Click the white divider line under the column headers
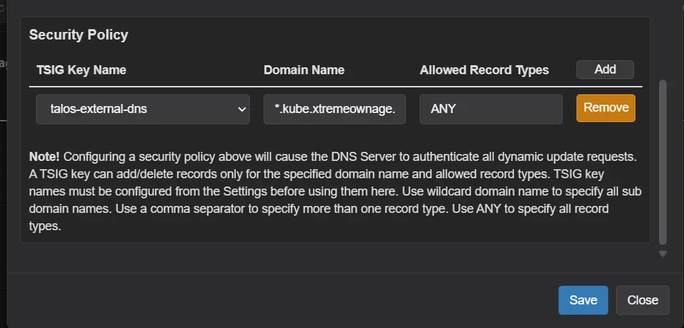This screenshot has height=328, width=684. pyautogui.click(x=333, y=87)
